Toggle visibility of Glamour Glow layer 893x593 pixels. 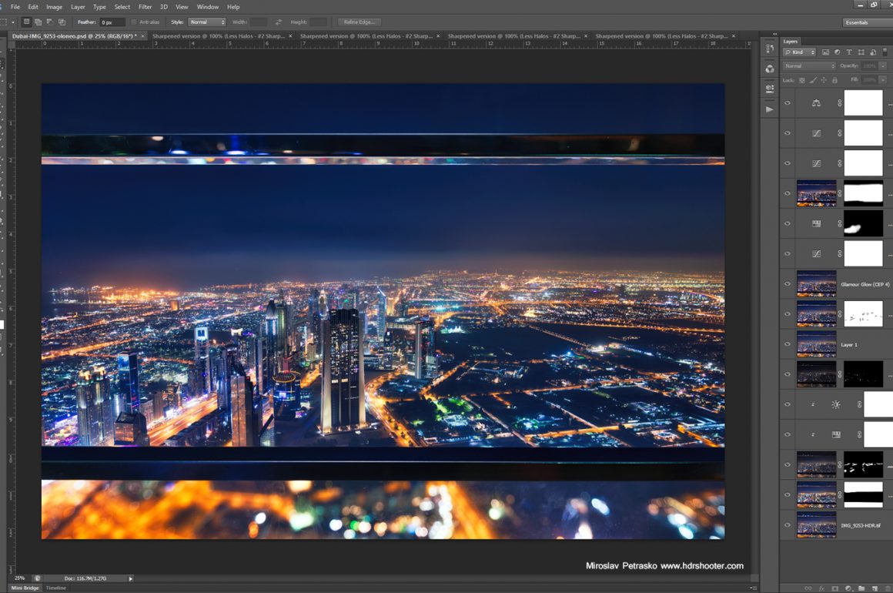click(x=787, y=284)
